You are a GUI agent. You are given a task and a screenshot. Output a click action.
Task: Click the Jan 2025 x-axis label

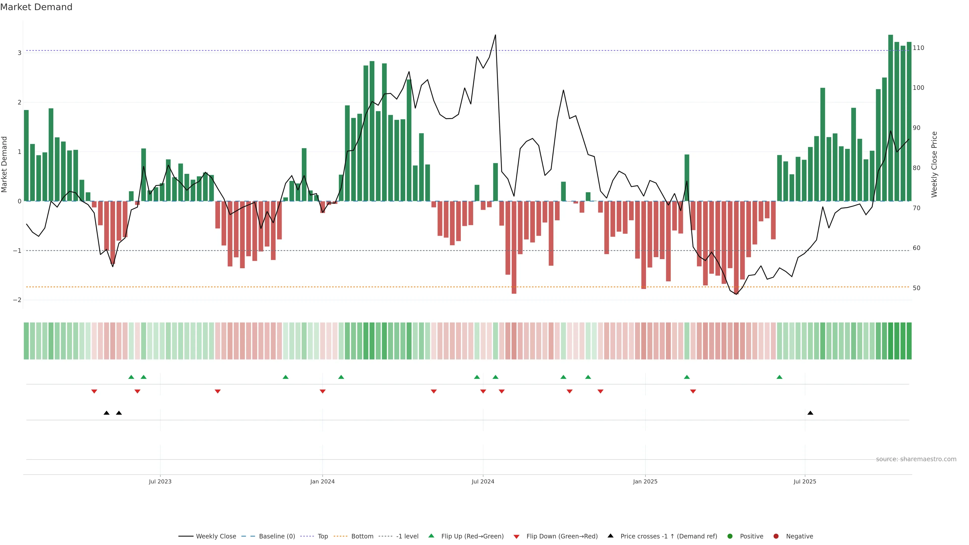[x=645, y=481]
